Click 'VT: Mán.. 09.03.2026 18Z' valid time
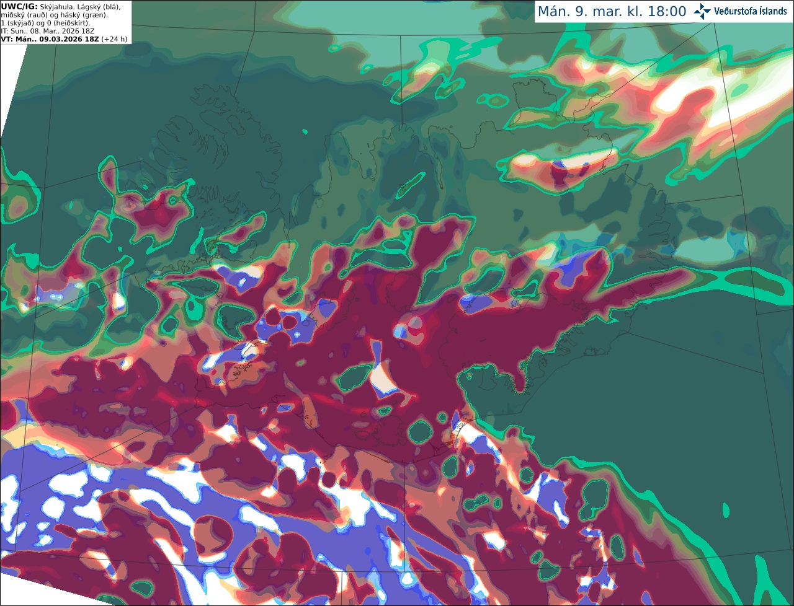 point(50,39)
